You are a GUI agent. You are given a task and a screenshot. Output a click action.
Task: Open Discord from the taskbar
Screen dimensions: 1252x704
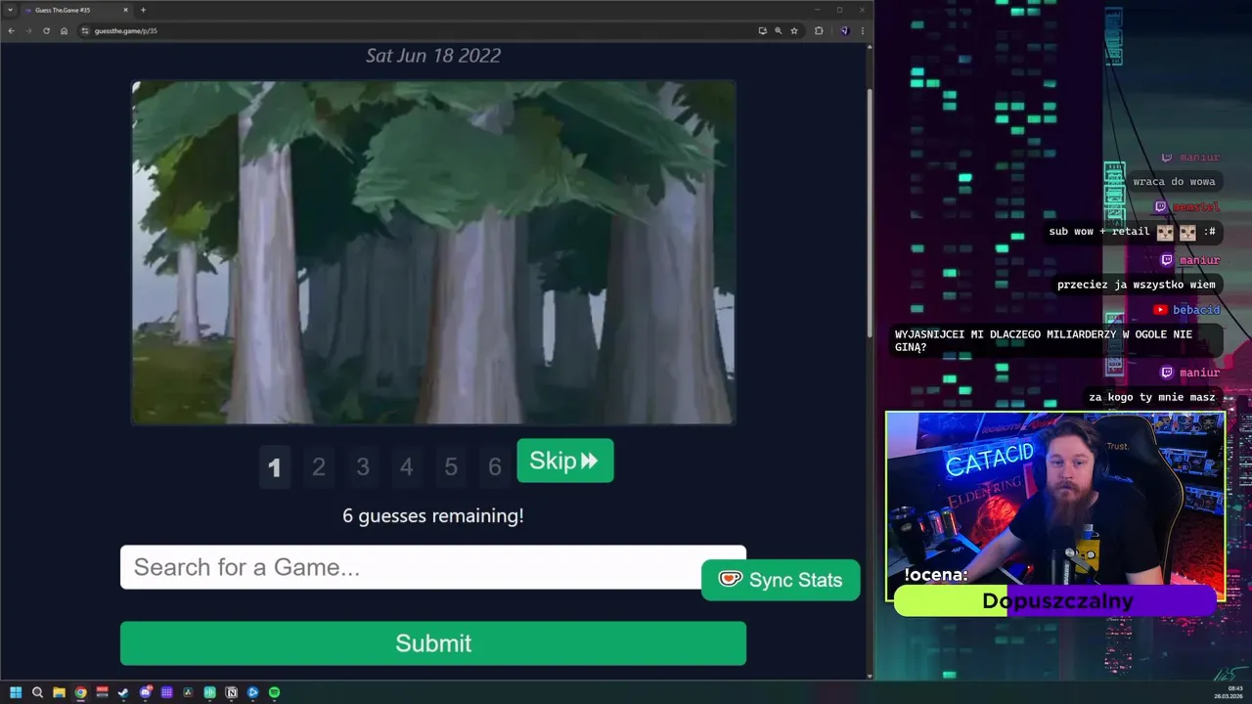click(x=145, y=692)
